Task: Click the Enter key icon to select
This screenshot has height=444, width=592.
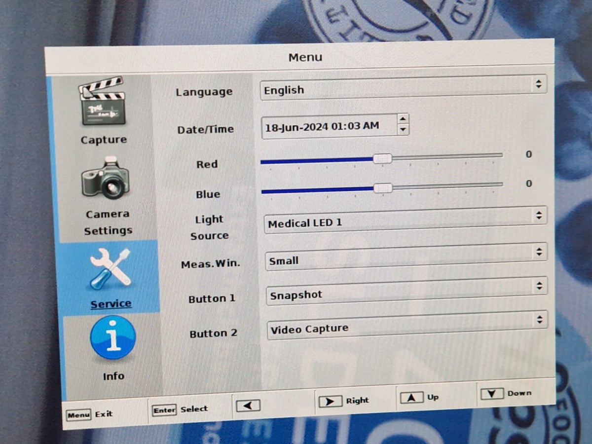Action: click(x=164, y=410)
